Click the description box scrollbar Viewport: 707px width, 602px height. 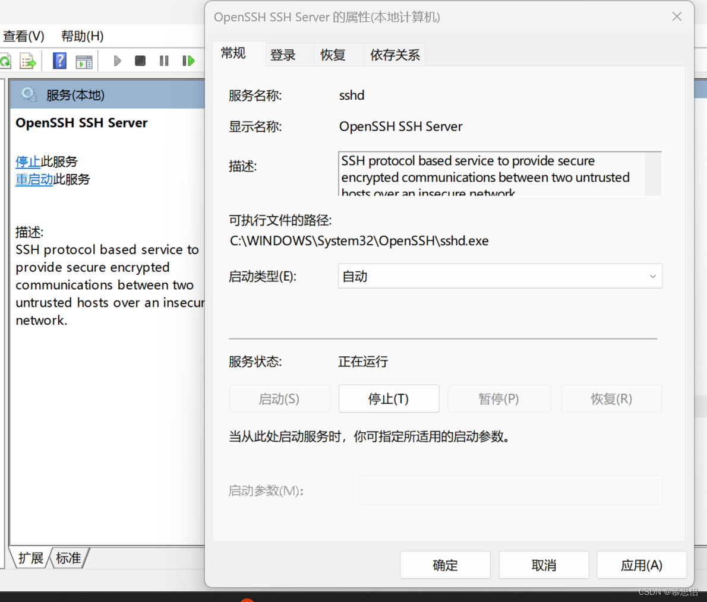653,173
